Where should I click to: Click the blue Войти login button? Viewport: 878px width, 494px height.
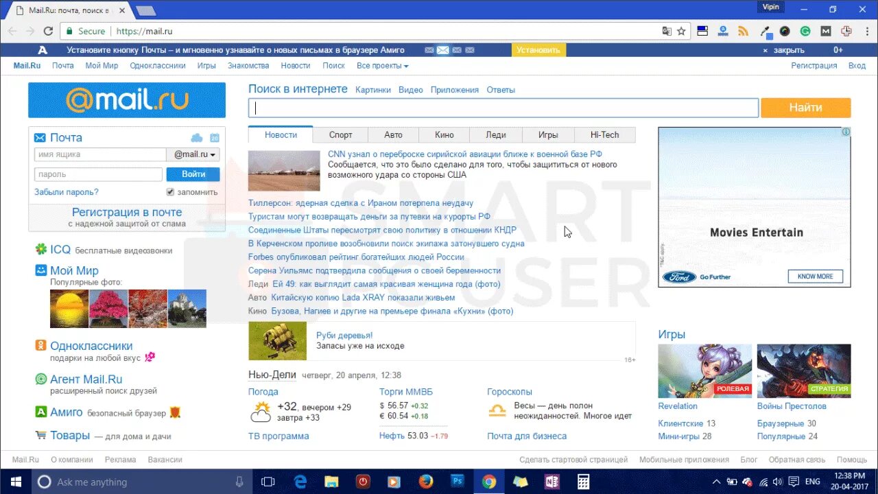(x=193, y=174)
